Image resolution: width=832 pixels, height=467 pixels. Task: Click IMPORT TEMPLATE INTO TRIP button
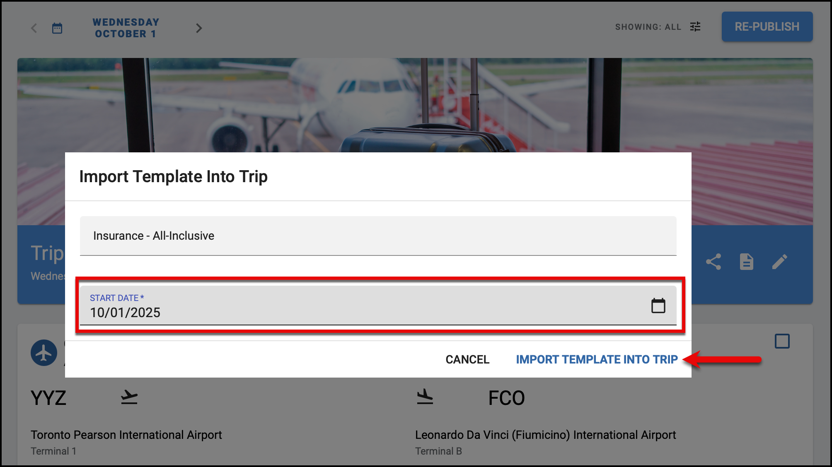(597, 359)
